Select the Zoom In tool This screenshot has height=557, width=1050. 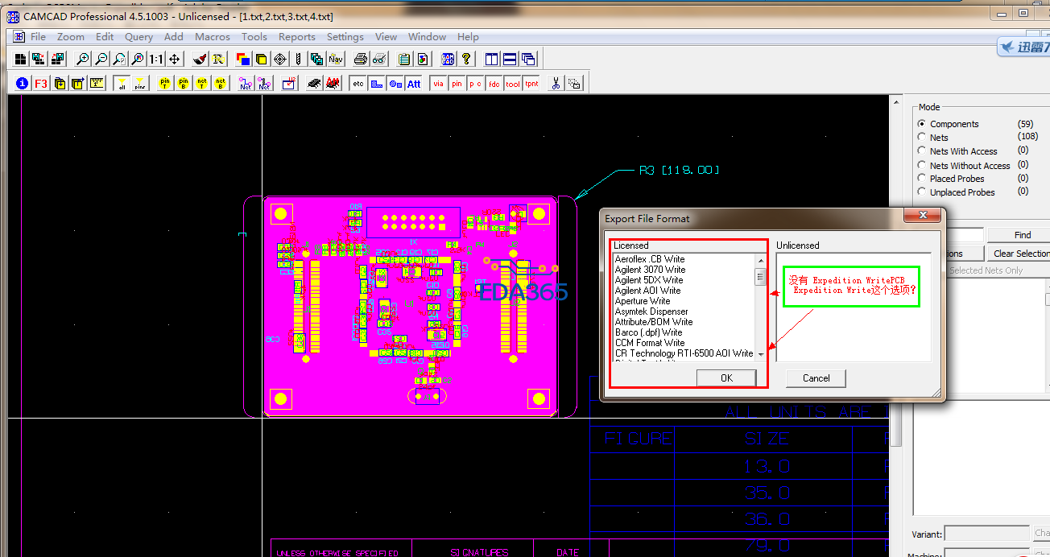point(83,58)
